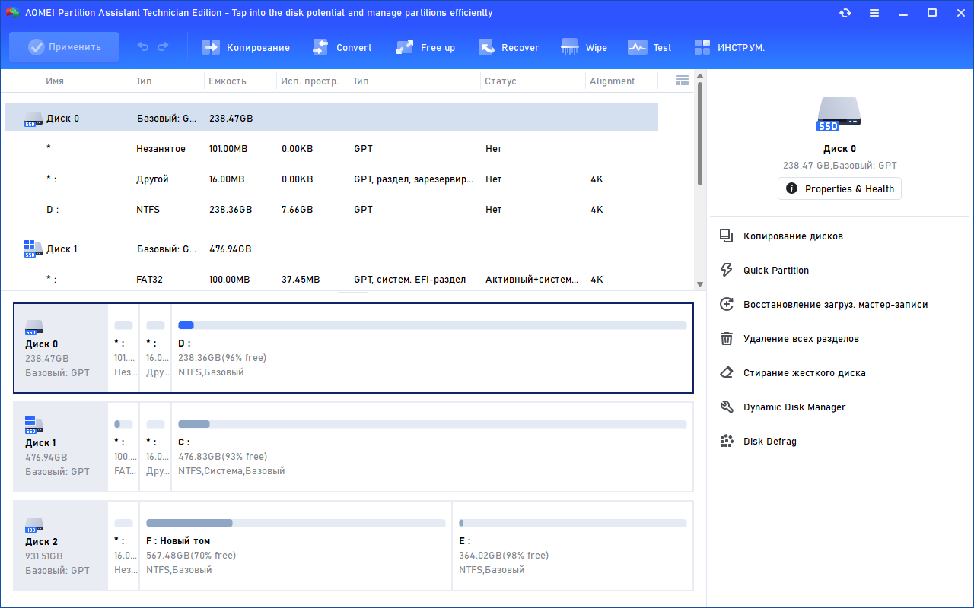The height and width of the screenshot is (608, 974).
Task: Click the Copy toolbar icon
Action: (x=210, y=47)
